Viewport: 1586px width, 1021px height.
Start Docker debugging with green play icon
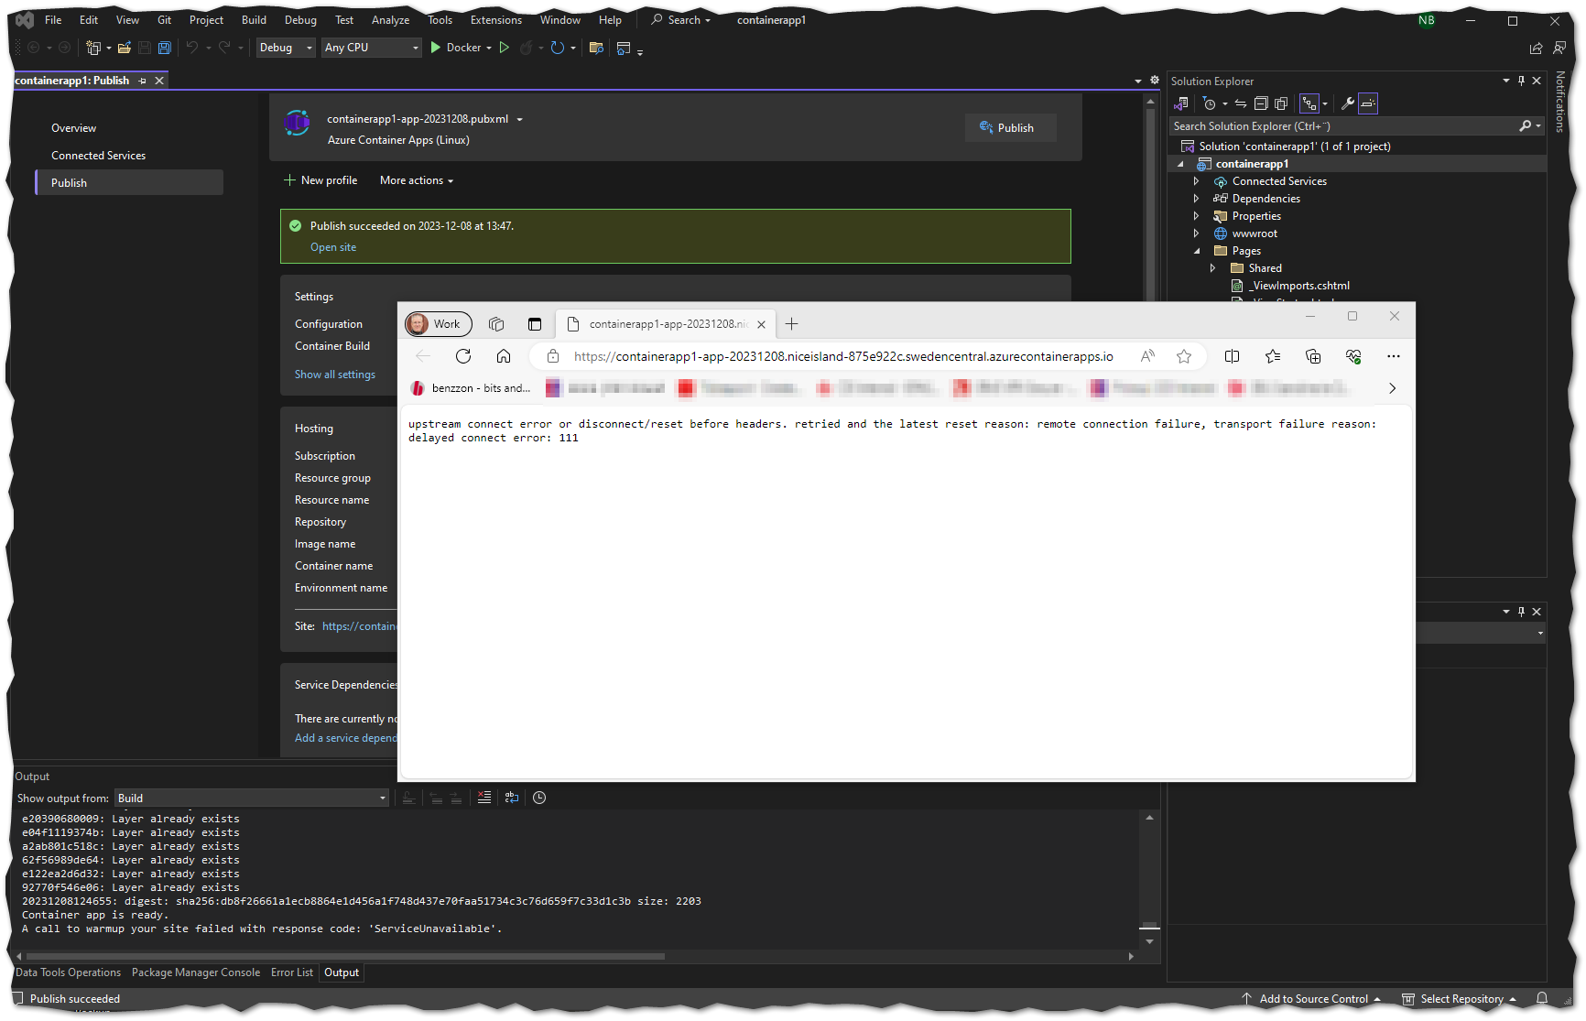tap(436, 48)
